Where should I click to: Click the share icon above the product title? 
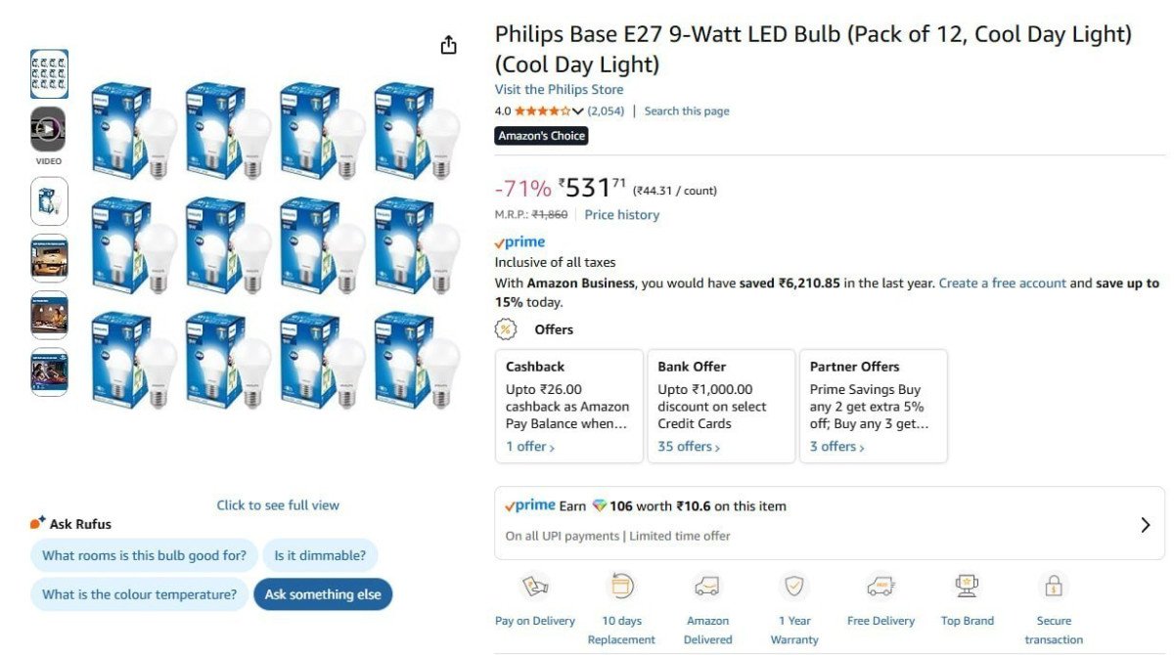point(447,44)
